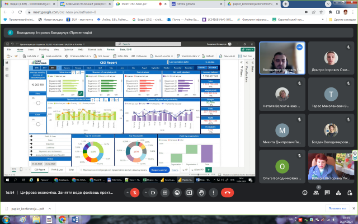This screenshot has height=224, width=358.
Task: Click the blue stop sharing button
Action: coord(159,169)
